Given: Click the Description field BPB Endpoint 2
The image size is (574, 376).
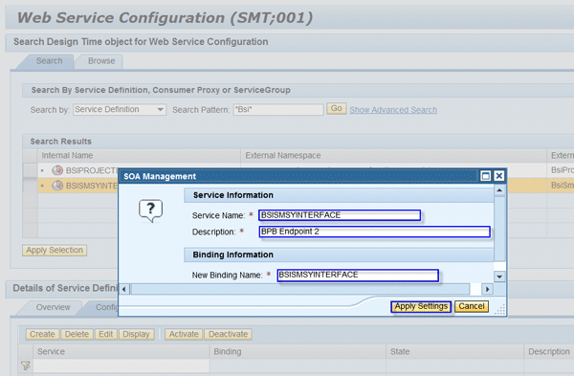Looking at the screenshot, I should tap(374, 232).
